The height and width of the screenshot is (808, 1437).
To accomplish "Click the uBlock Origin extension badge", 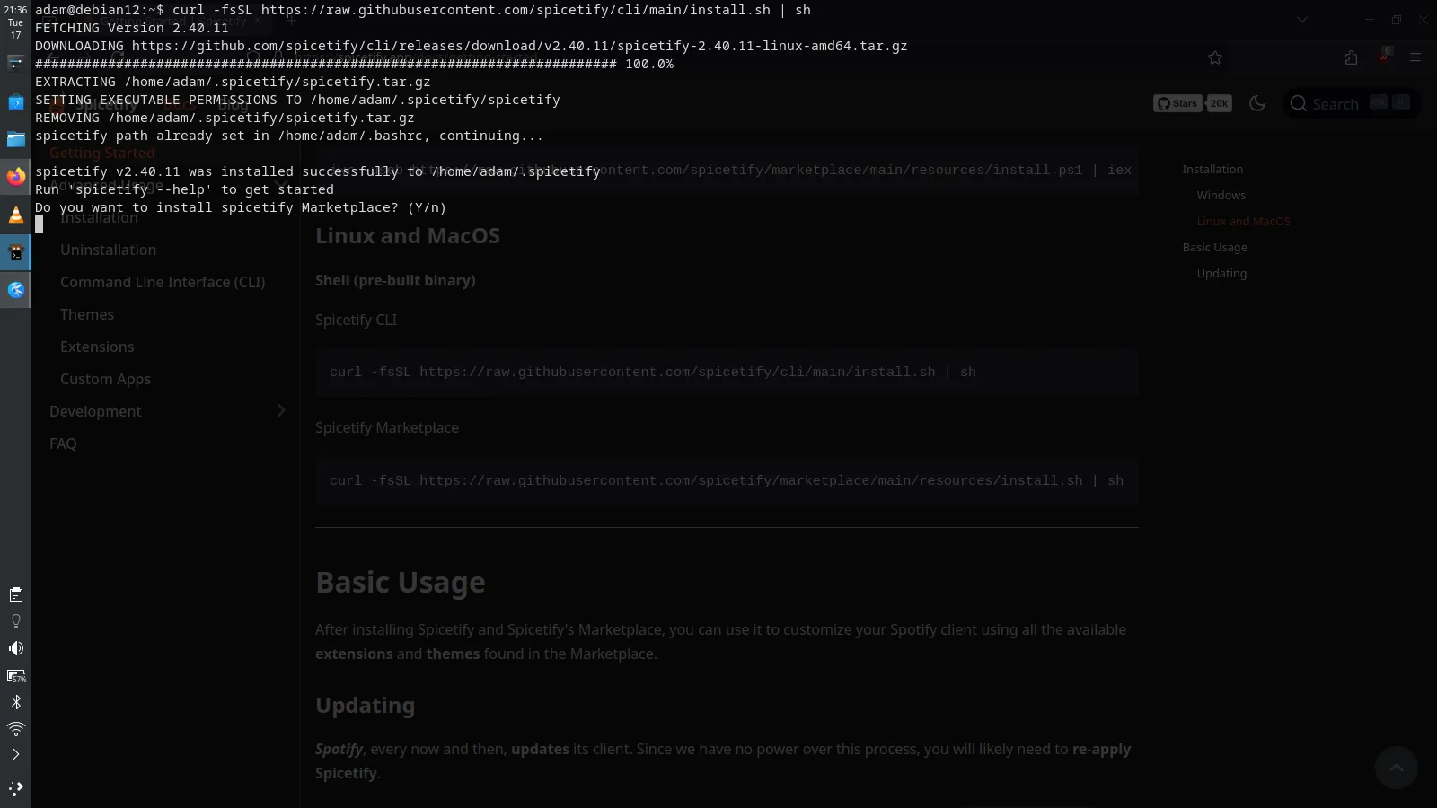I will [x=1383, y=57].
